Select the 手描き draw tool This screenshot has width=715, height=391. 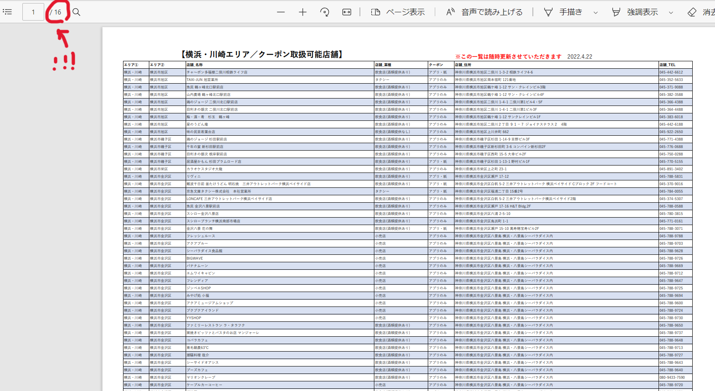point(564,12)
